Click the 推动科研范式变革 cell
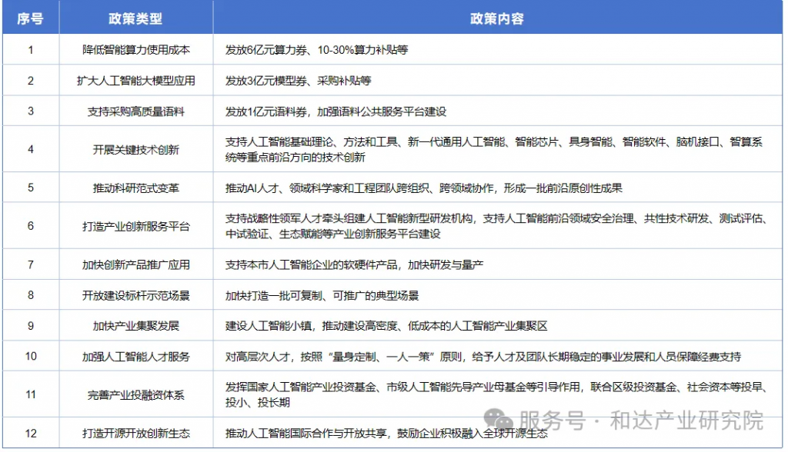Image resolution: width=788 pixels, height=452 pixels. [x=136, y=188]
